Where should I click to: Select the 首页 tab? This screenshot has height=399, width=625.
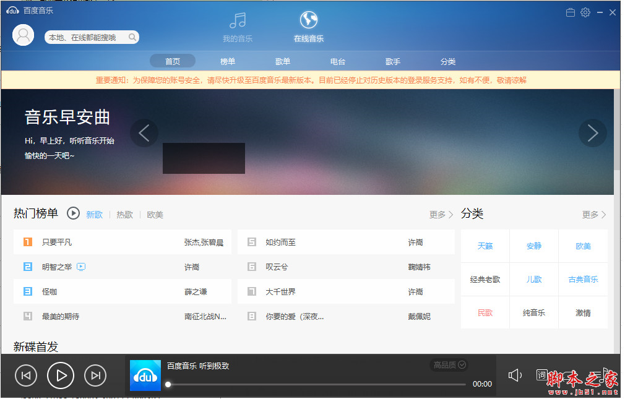(x=173, y=61)
